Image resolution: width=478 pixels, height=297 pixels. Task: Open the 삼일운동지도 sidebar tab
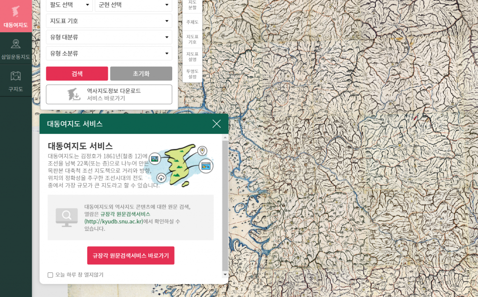pyautogui.click(x=16, y=48)
